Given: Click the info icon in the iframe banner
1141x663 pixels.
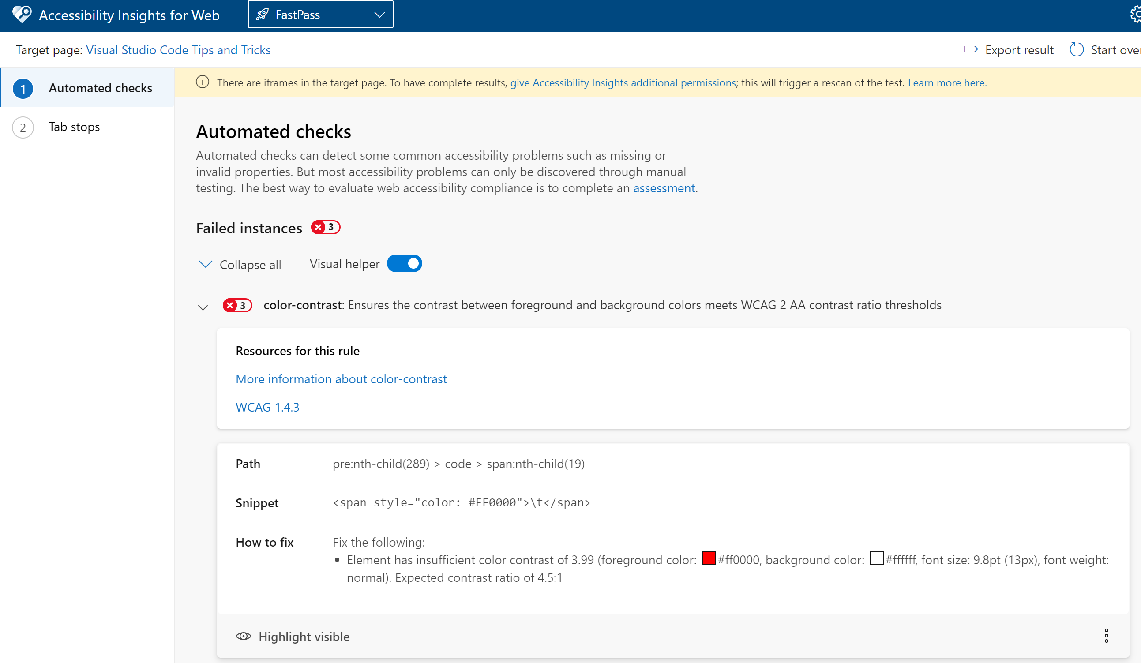Looking at the screenshot, I should pyautogui.click(x=203, y=82).
